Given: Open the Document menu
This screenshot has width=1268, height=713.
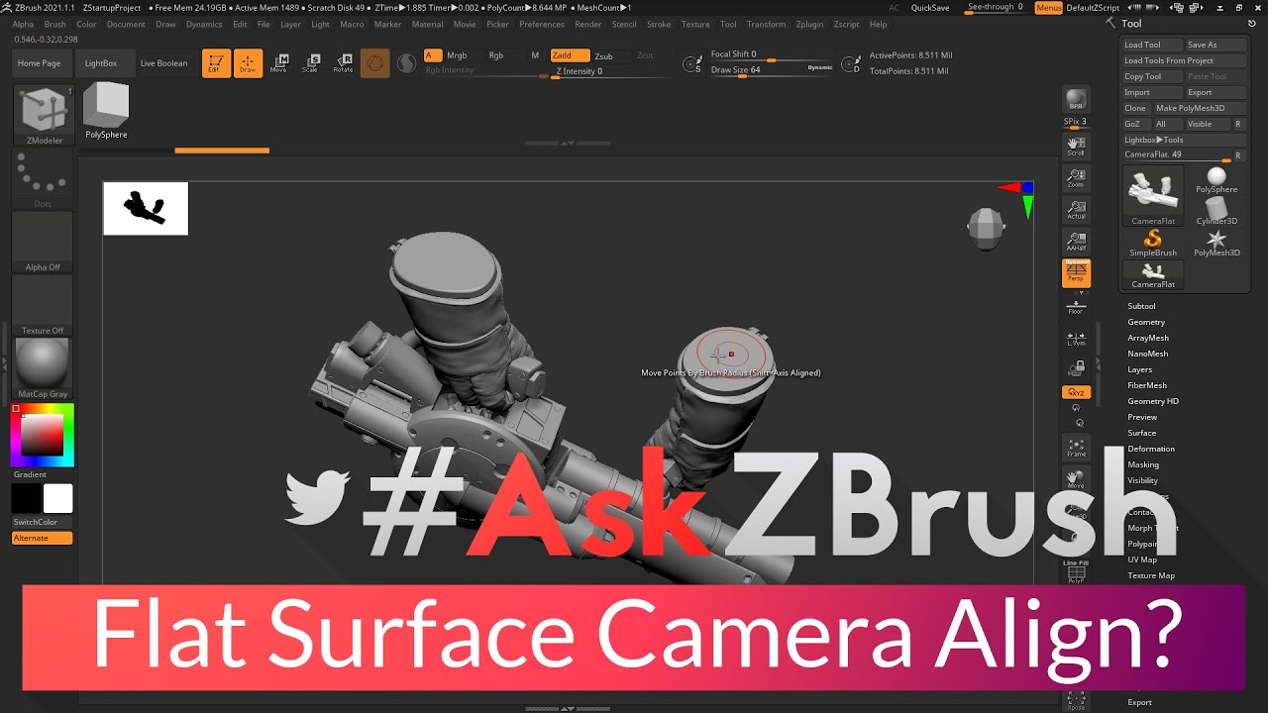Looking at the screenshot, I should tap(126, 24).
